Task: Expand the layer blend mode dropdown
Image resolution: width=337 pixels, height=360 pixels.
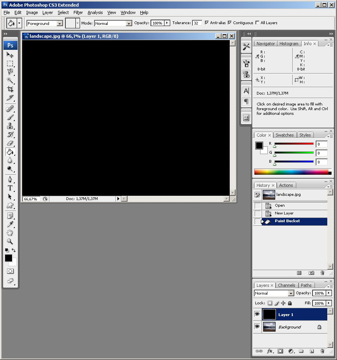Action: click(274, 293)
